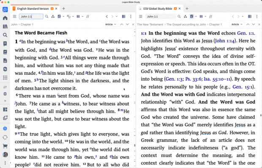Open the sidebar more options dots

coord(5,163)
